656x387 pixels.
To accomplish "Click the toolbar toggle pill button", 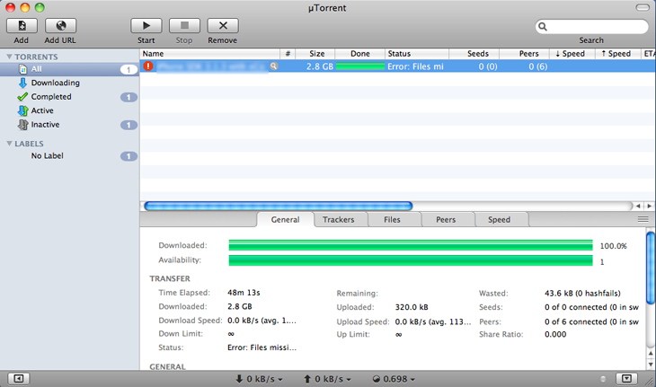I will pos(643,7).
